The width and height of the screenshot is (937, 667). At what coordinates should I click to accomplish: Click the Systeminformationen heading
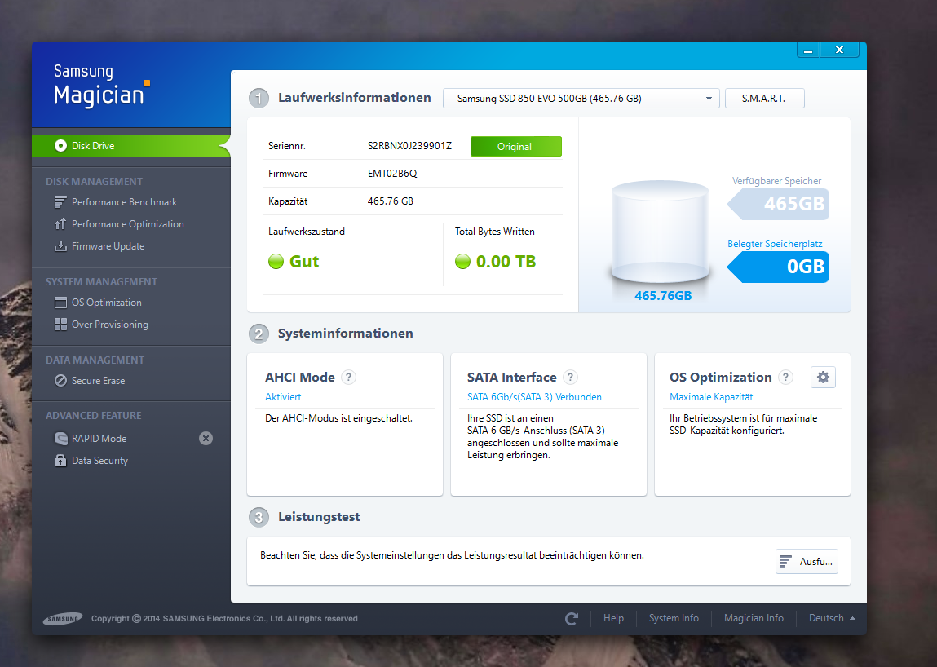click(x=346, y=333)
